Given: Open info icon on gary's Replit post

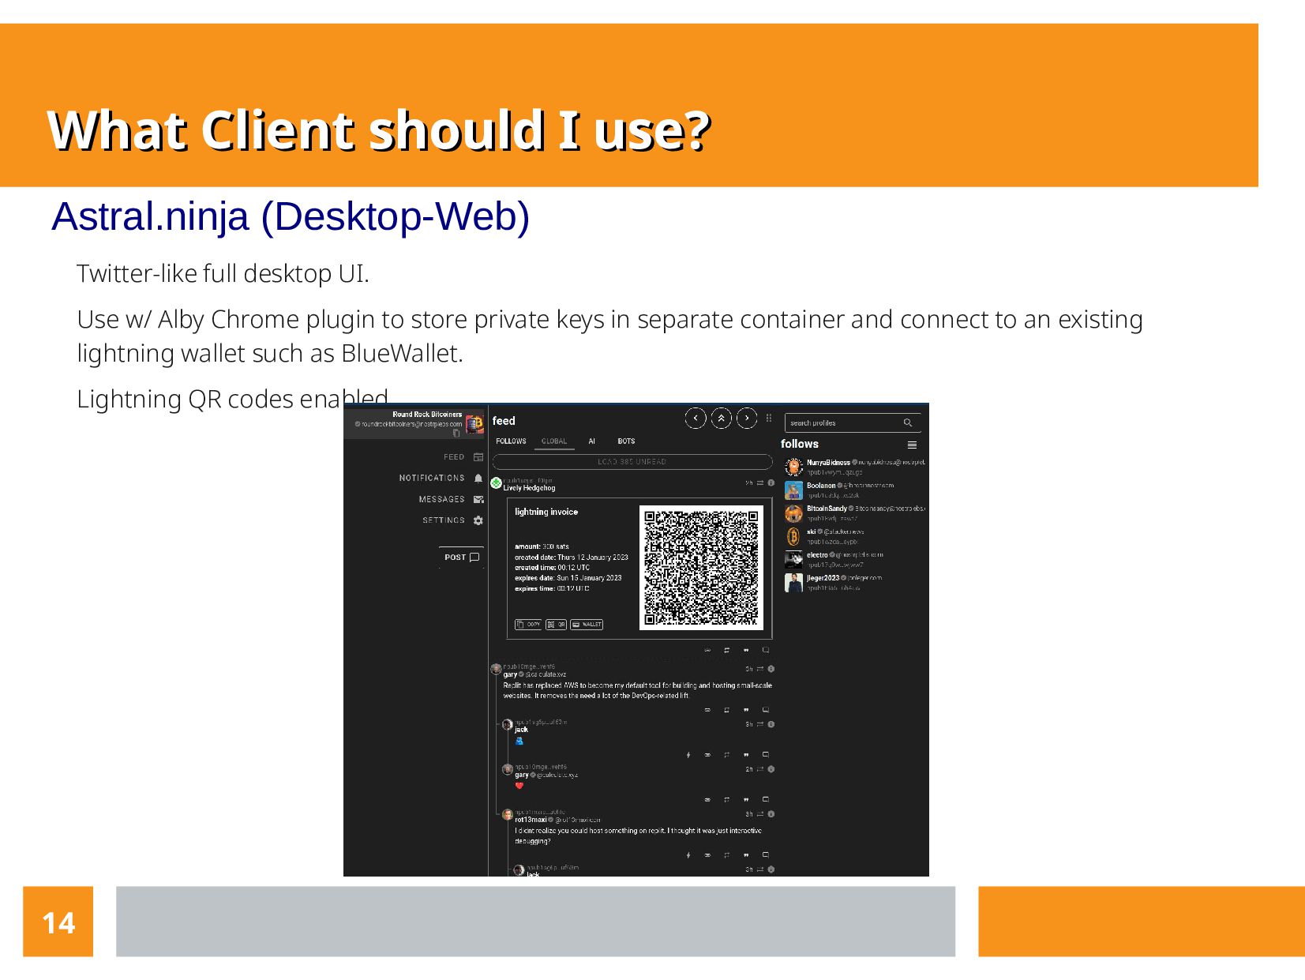Looking at the screenshot, I should click(771, 669).
